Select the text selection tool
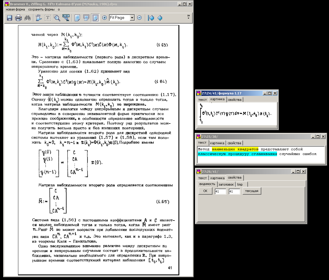329x280 pixels. pos(48,18)
